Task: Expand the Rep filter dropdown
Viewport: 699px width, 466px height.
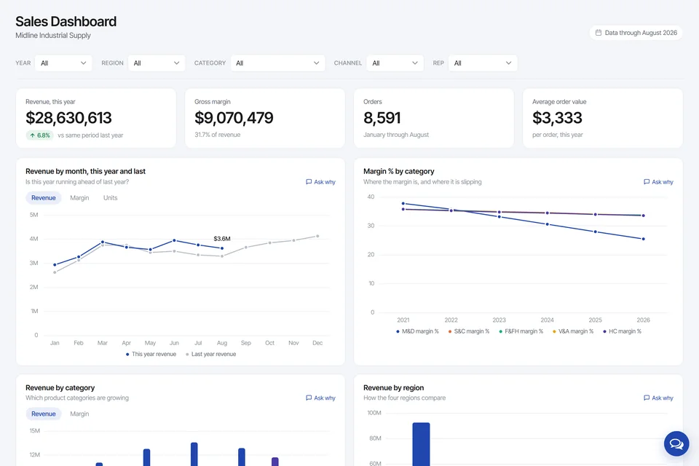Action: point(483,63)
